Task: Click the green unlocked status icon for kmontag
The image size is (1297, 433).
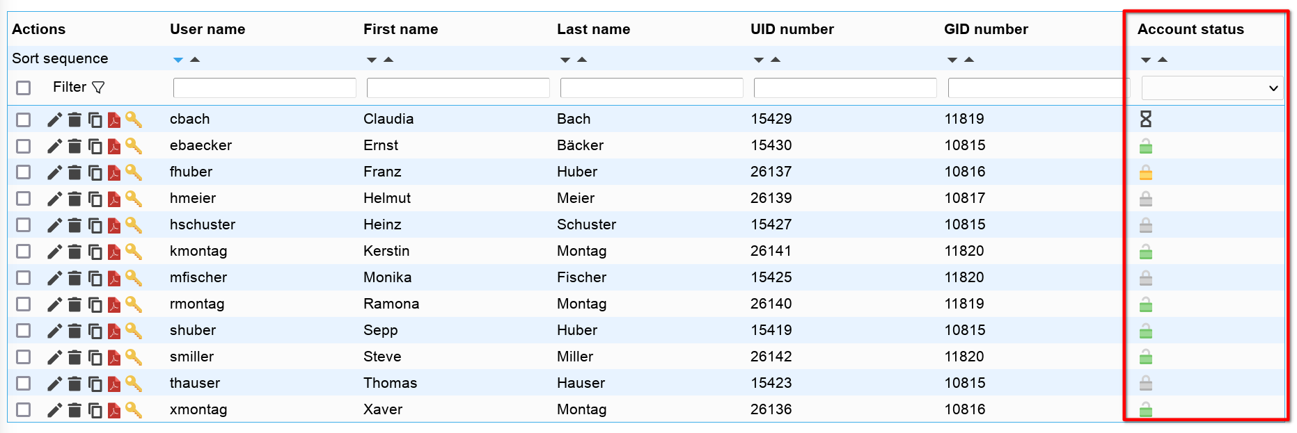Action: 1145,252
